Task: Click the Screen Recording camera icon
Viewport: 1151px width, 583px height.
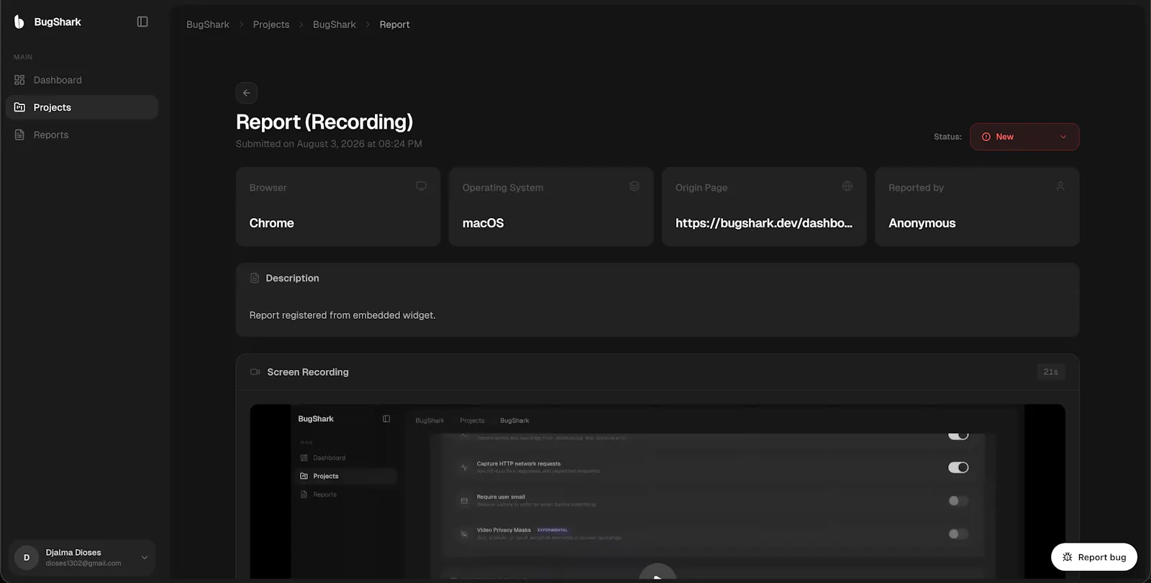Action: (255, 372)
